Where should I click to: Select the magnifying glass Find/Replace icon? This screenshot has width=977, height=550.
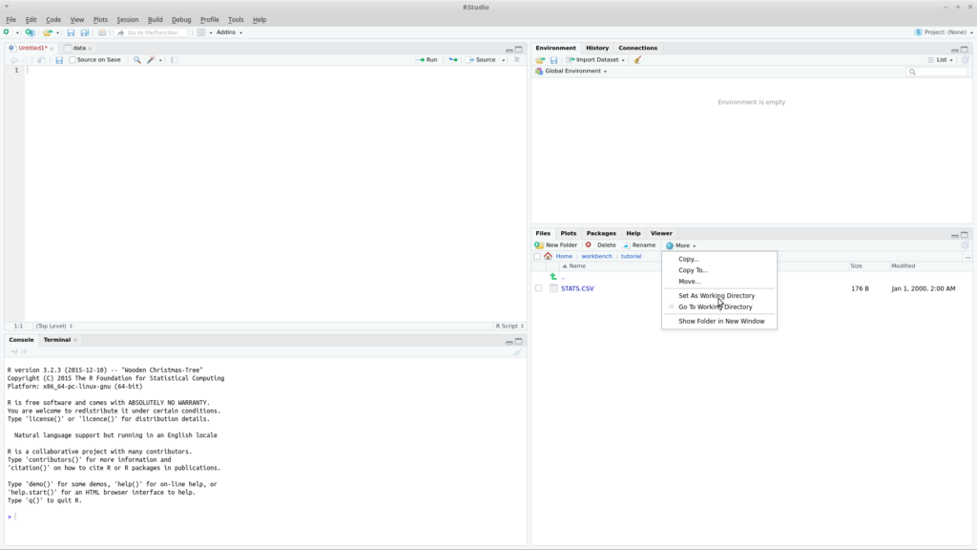click(136, 59)
